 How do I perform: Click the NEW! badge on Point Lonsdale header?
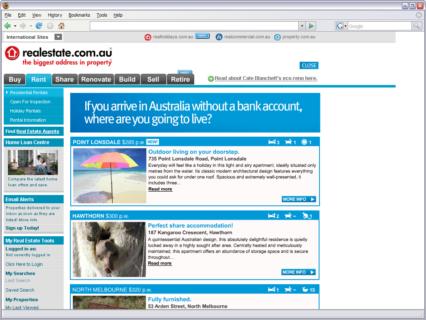[x=152, y=142]
